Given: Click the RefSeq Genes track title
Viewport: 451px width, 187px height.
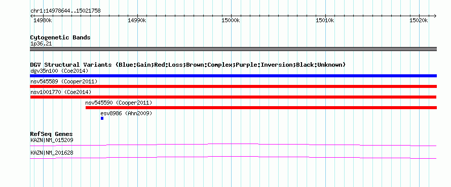Looking at the screenshot, I should pyautogui.click(x=52, y=134).
